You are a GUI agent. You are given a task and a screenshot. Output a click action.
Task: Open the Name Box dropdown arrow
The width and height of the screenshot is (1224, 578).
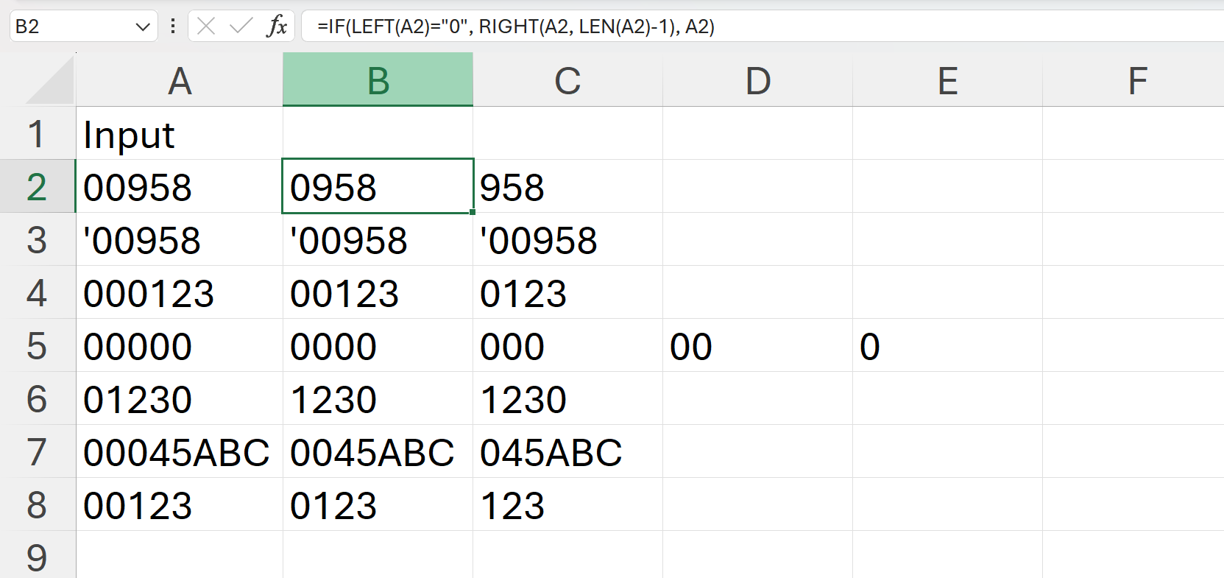point(143,27)
